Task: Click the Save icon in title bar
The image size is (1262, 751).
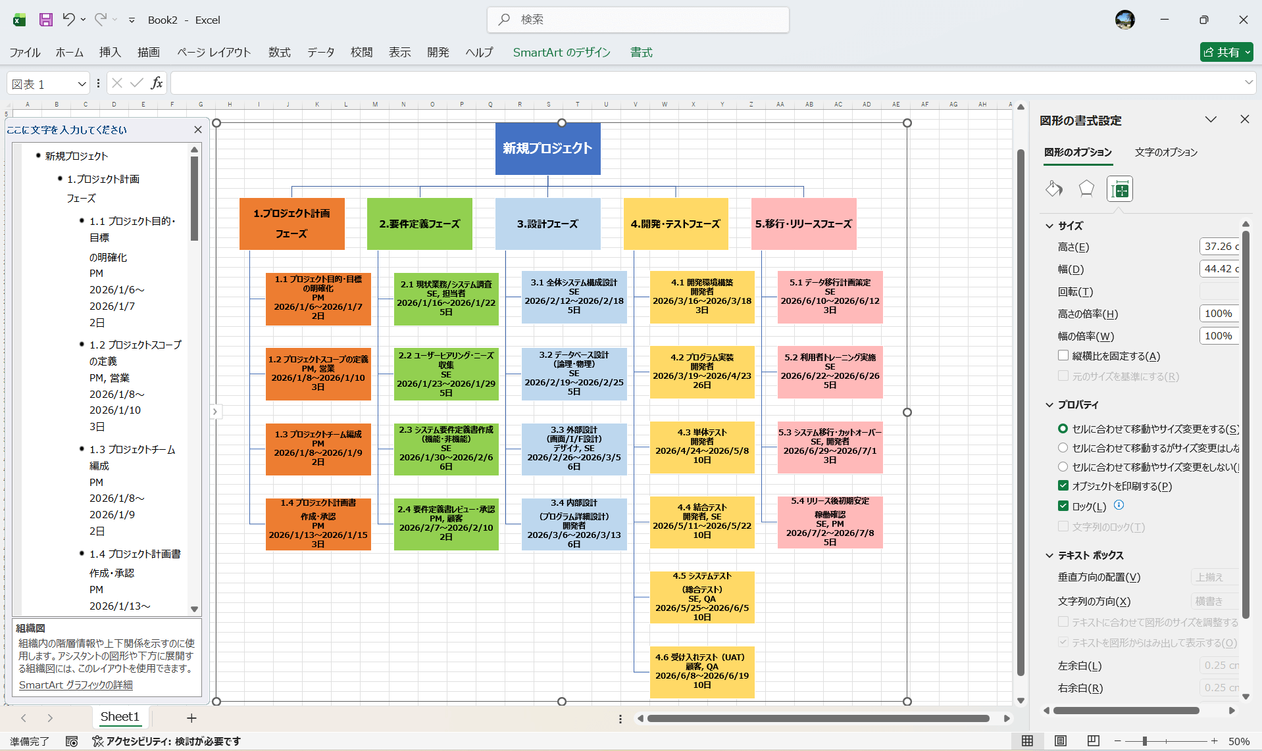Action: [45, 20]
